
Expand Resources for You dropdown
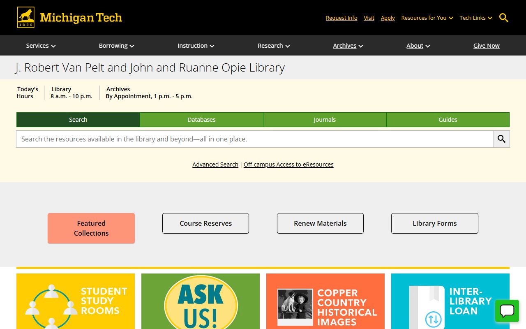click(427, 18)
